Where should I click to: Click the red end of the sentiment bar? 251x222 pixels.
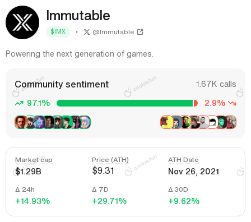(x=196, y=103)
